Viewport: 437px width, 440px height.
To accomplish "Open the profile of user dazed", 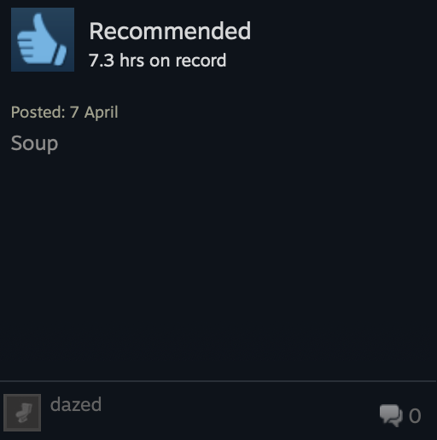I will 76,404.
